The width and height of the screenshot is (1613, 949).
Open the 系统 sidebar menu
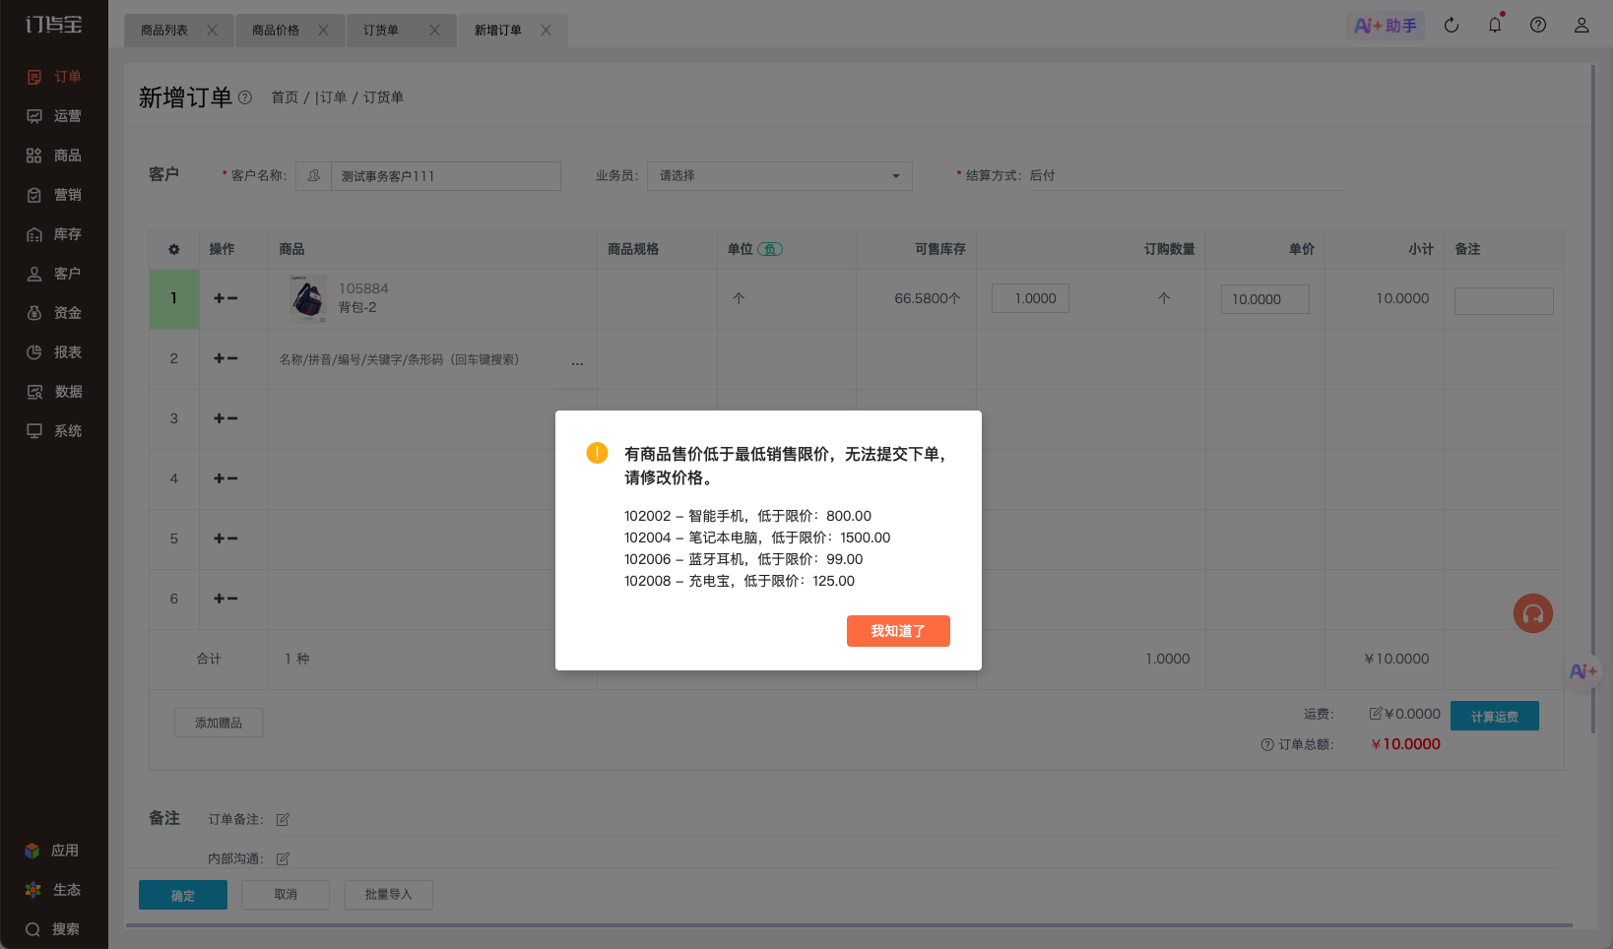(x=54, y=431)
